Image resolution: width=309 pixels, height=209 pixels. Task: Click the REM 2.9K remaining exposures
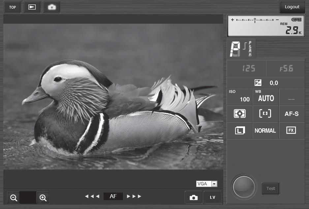[x=291, y=29]
